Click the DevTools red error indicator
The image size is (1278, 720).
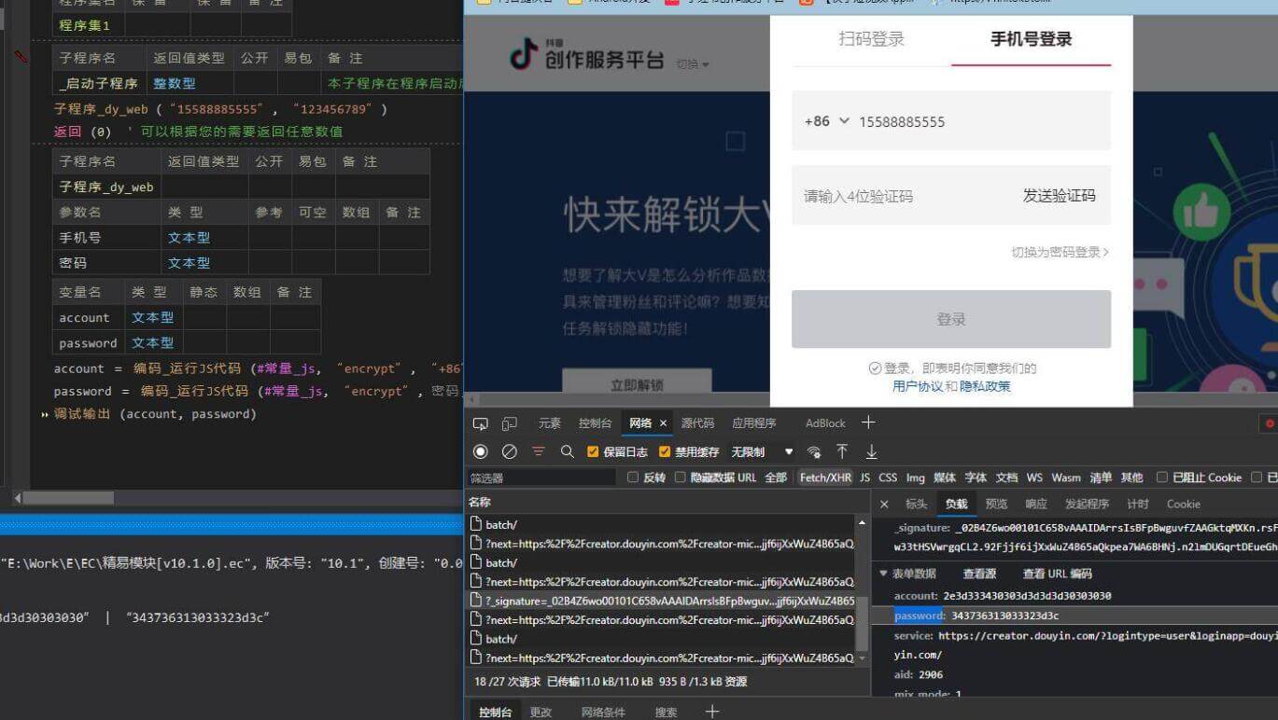coord(1271,423)
